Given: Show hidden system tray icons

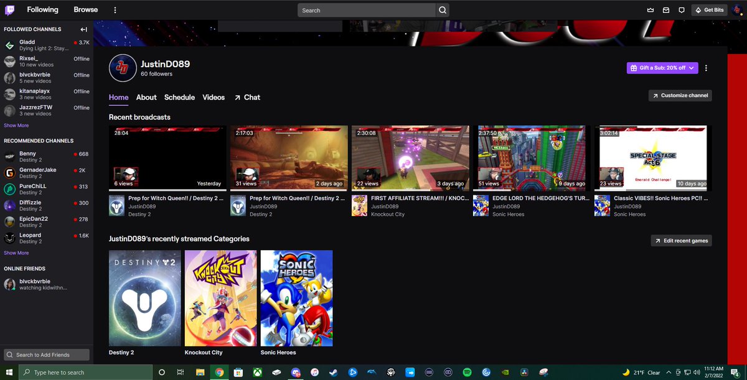Looking at the screenshot, I should (670, 373).
